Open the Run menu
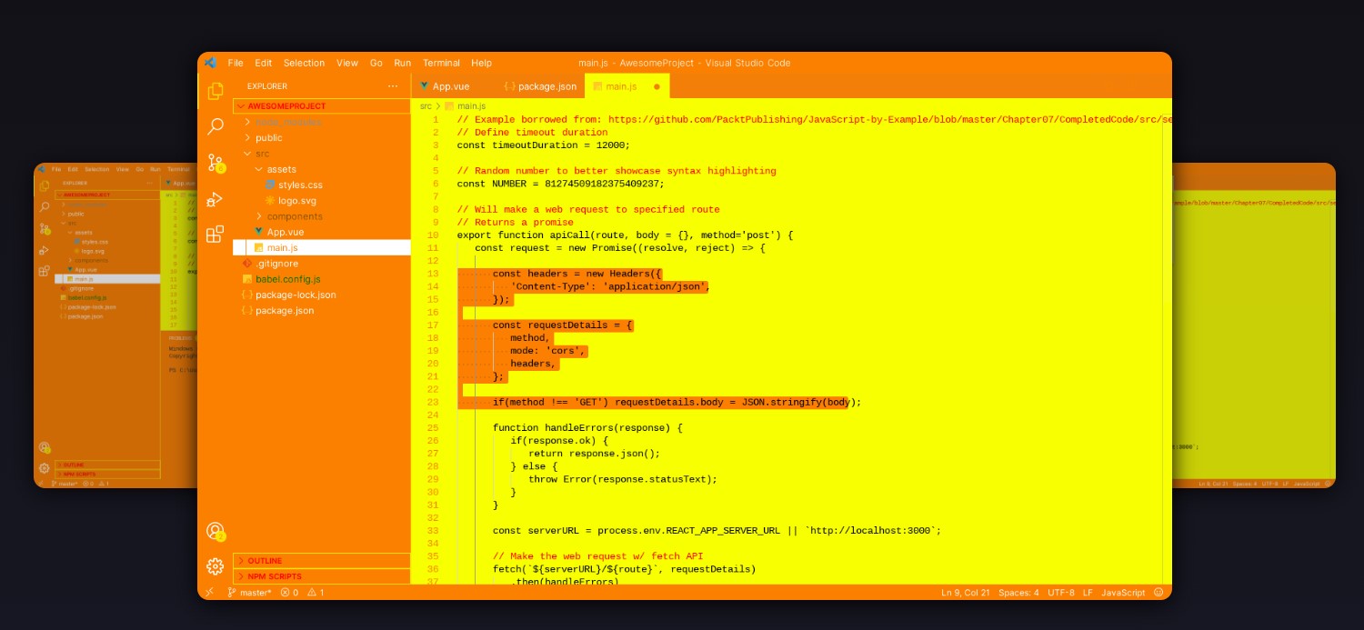Screen dimensions: 1364x630 (x=403, y=63)
